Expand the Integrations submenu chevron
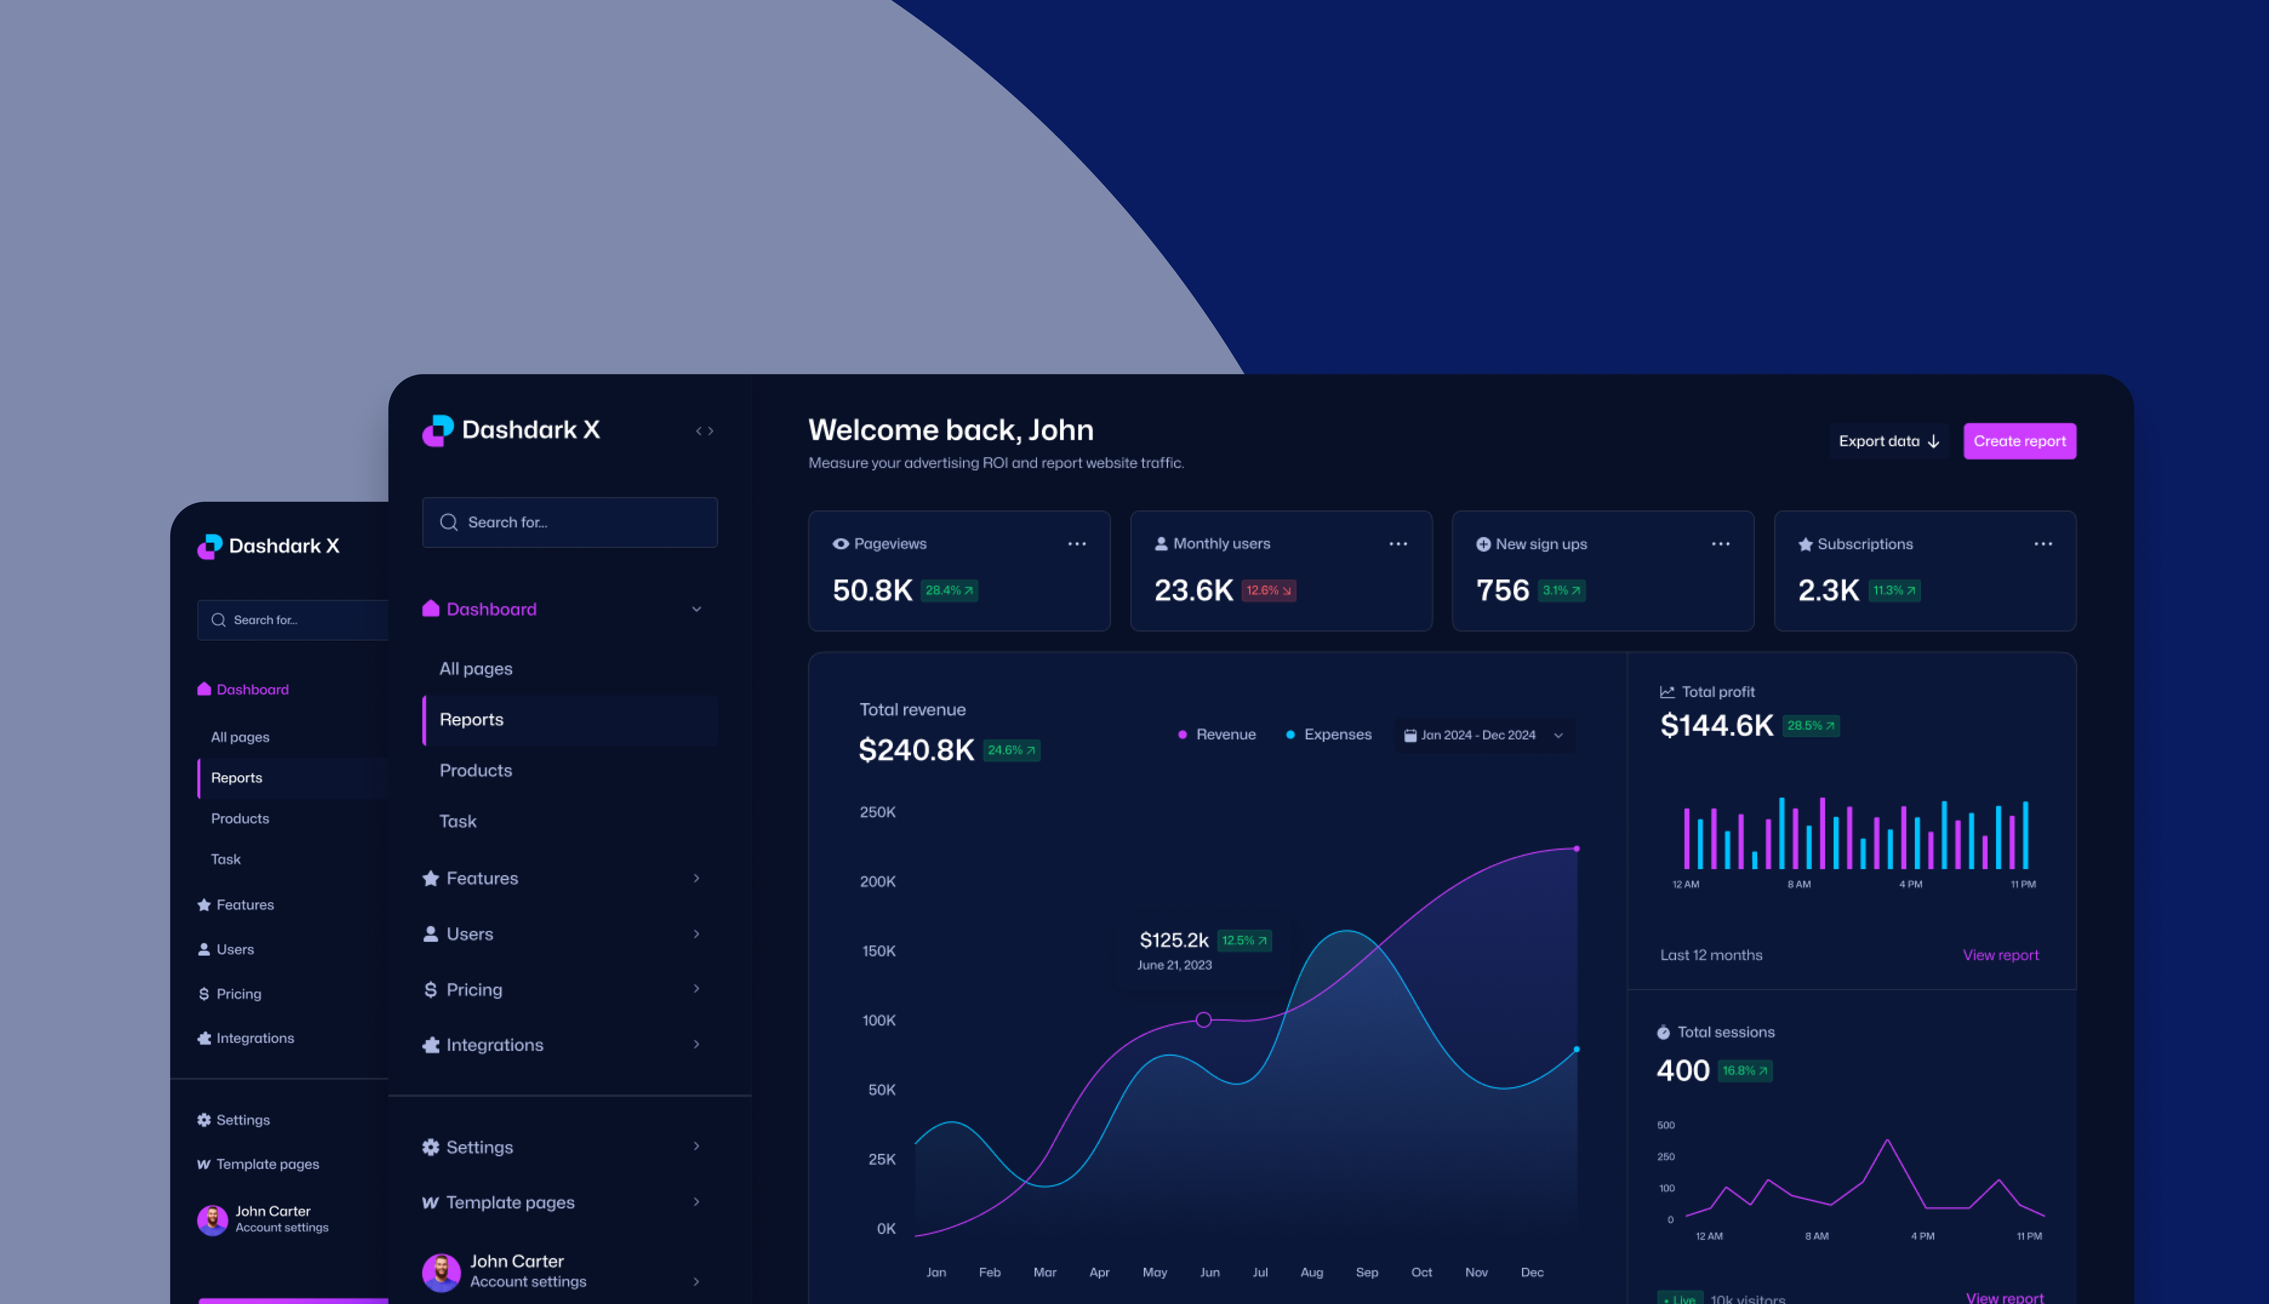The image size is (2269, 1304). click(x=697, y=1044)
